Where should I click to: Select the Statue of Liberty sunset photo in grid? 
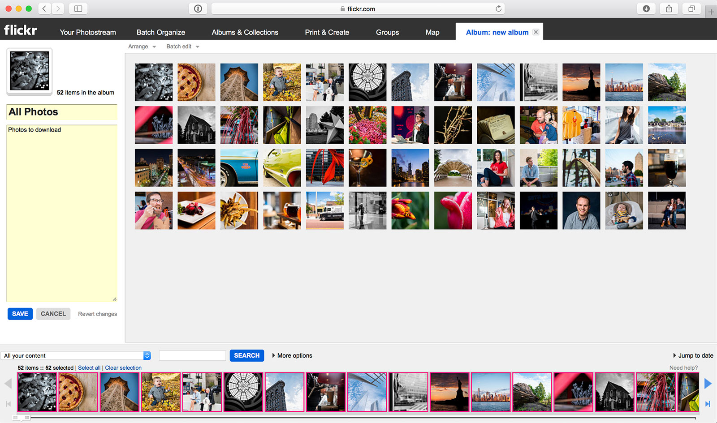(581, 82)
